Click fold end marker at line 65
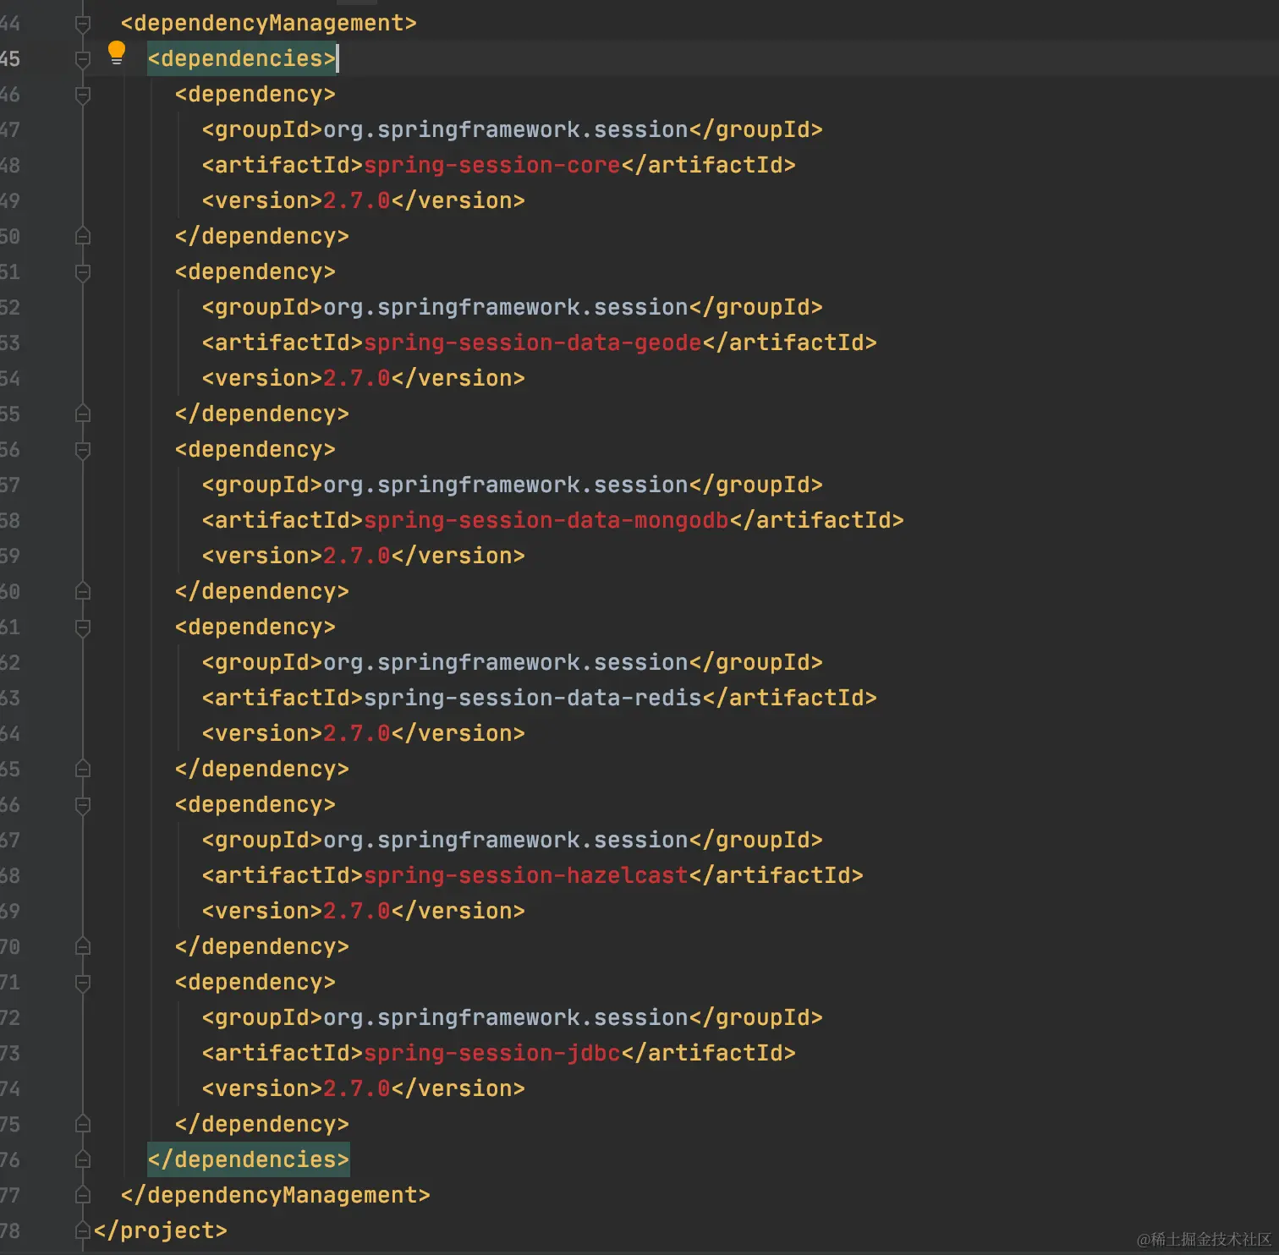The width and height of the screenshot is (1279, 1255). click(x=83, y=769)
